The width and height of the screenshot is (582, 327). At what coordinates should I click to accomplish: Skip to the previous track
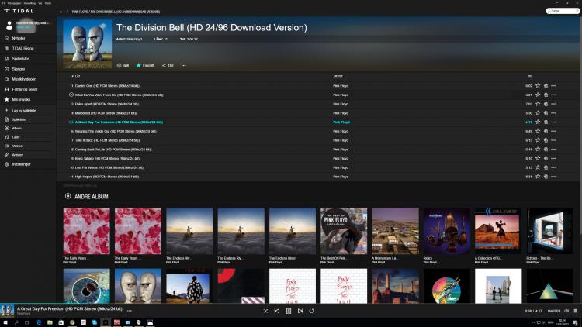click(x=277, y=311)
